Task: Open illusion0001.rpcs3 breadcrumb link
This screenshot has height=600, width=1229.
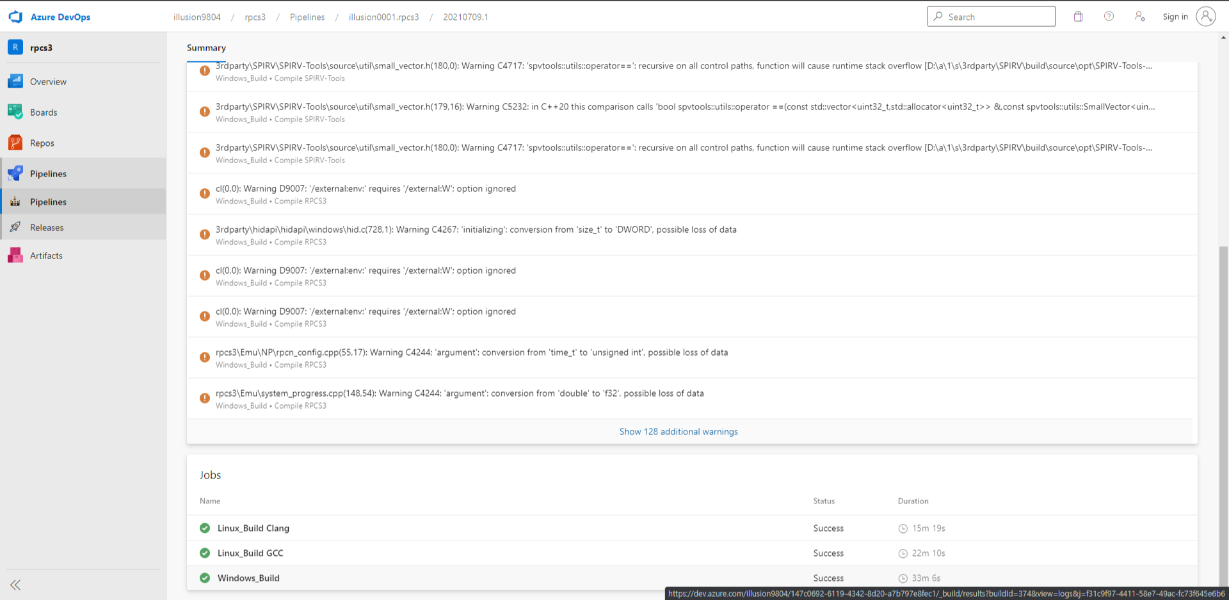Action: coord(383,17)
